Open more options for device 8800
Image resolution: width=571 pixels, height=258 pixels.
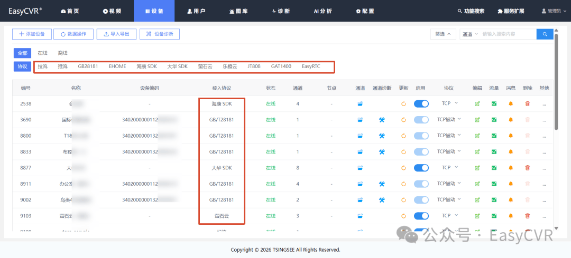click(x=544, y=136)
